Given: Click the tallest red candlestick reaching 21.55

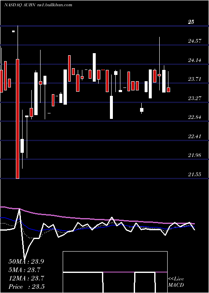Looking at the screenshot, I should (18, 119).
